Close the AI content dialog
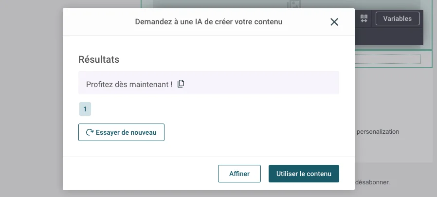The width and height of the screenshot is (437, 197). click(334, 22)
